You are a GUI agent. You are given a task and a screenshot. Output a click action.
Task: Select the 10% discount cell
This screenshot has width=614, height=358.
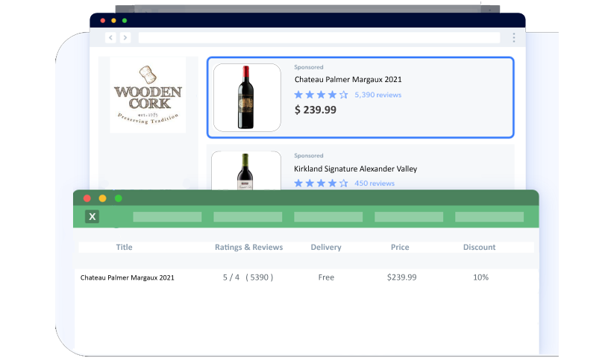(481, 277)
